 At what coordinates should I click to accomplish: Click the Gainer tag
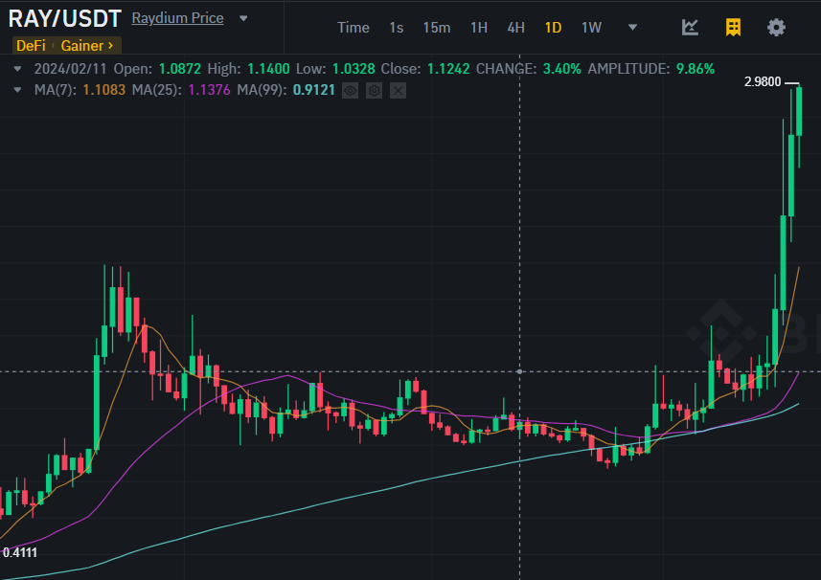(87, 46)
